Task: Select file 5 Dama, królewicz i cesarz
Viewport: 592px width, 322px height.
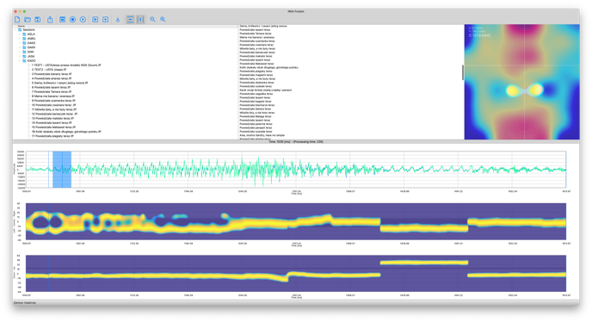Action: 59,84
